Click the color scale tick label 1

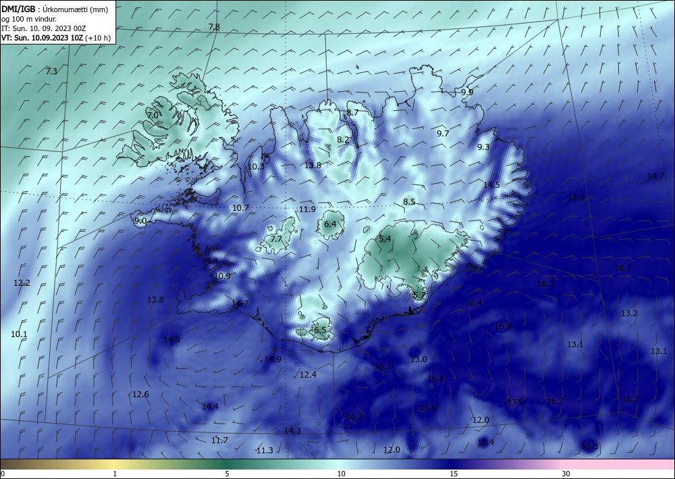click(x=115, y=474)
